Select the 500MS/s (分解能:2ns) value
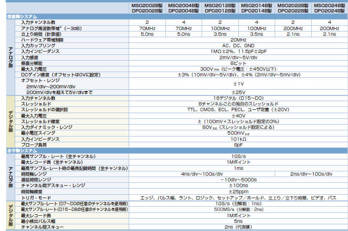 [238, 210]
